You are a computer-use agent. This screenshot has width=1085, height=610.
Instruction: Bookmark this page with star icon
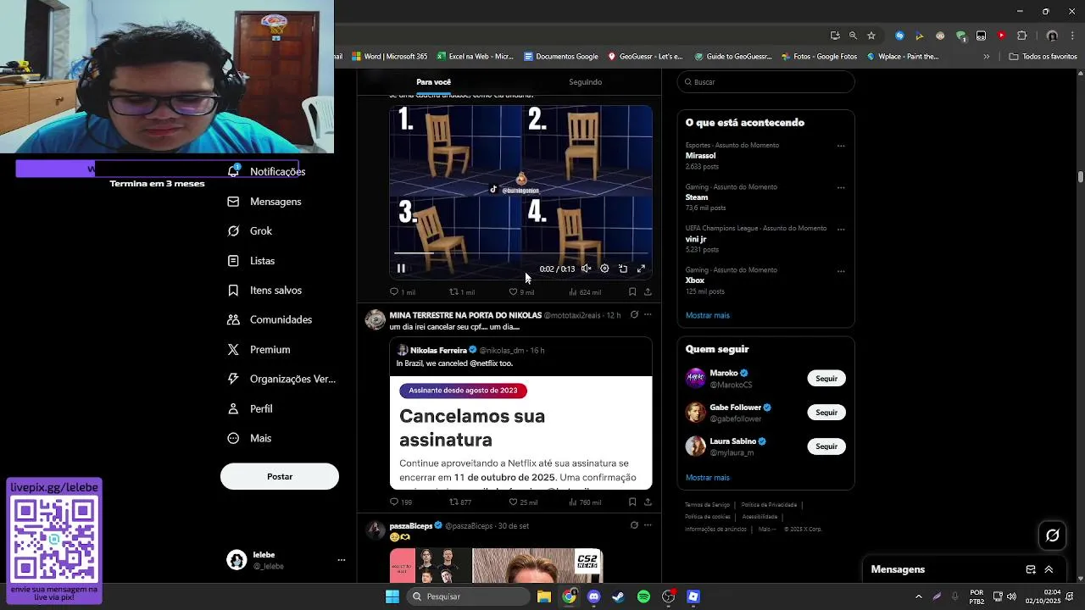(x=871, y=36)
